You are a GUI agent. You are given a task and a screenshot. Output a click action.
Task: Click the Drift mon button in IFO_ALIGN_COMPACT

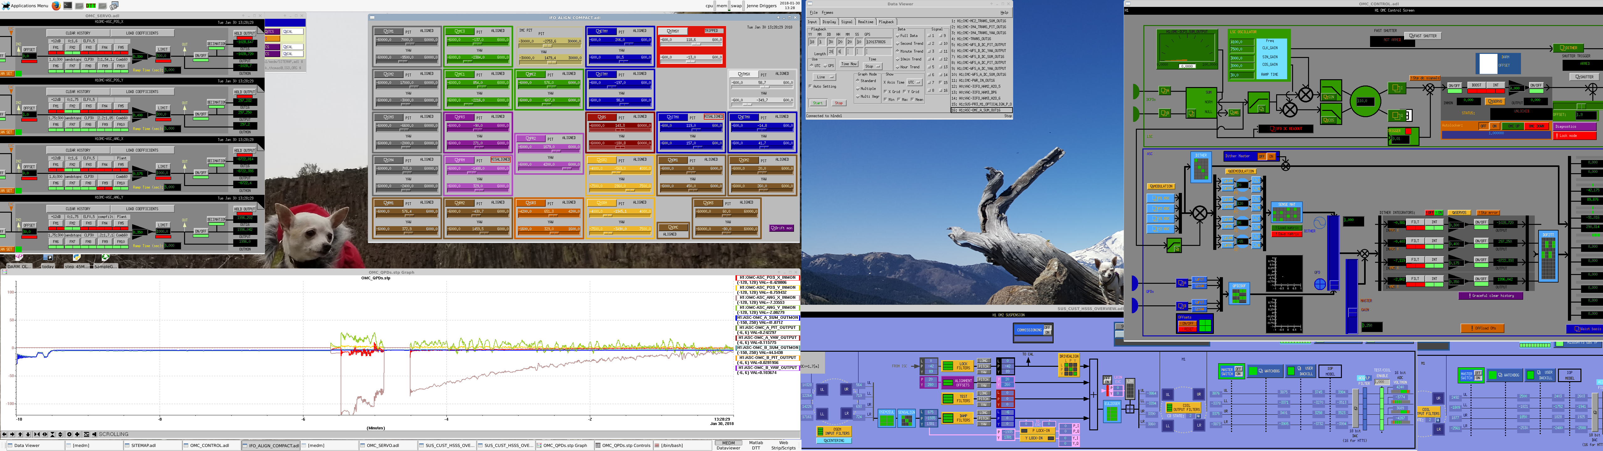pyautogui.click(x=781, y=228)
